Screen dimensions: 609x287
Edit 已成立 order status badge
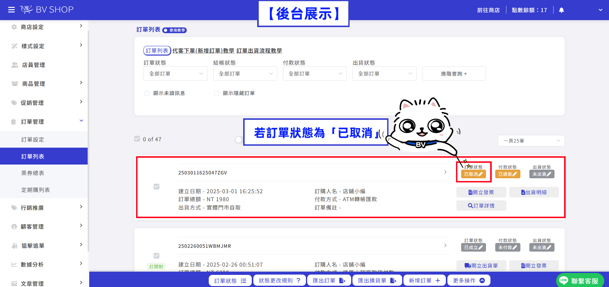coord(473,247)
